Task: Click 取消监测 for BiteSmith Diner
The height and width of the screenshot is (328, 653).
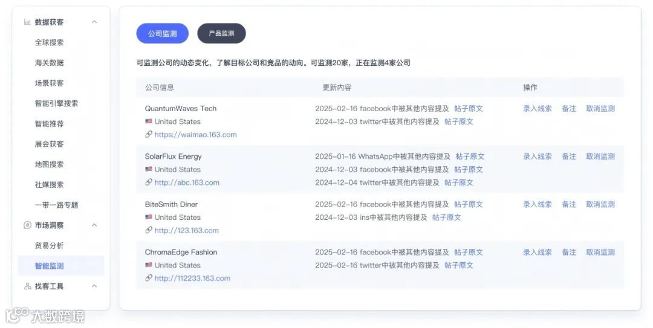Action: (600, 204)
